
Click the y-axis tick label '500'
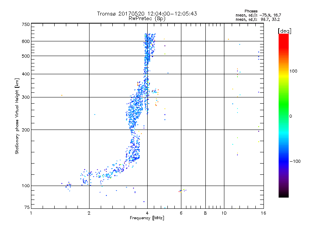(26, 56)
